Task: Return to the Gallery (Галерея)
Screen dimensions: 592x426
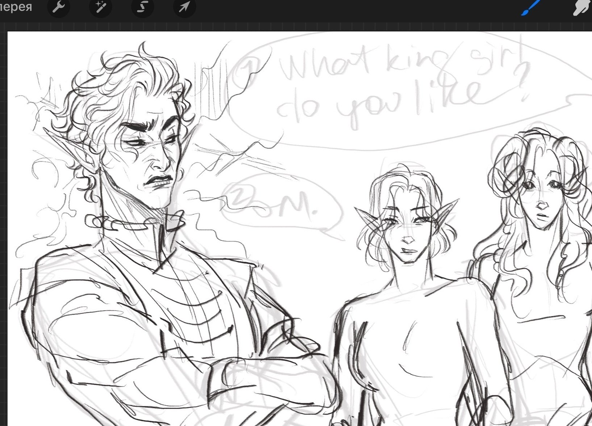Action: click(16, 7)
